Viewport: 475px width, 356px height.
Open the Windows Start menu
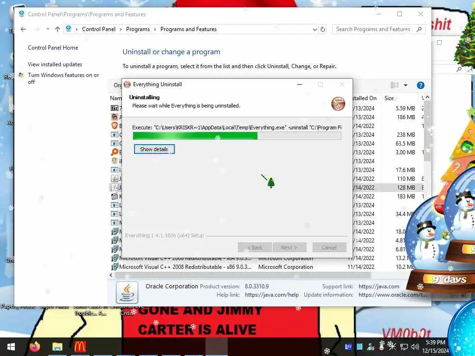(11, 347)
